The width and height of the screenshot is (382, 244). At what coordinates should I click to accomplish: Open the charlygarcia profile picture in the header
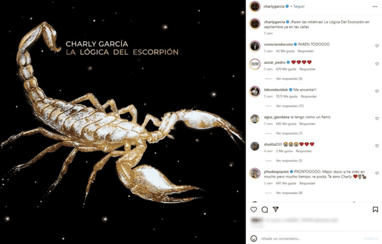click(255, 6)
